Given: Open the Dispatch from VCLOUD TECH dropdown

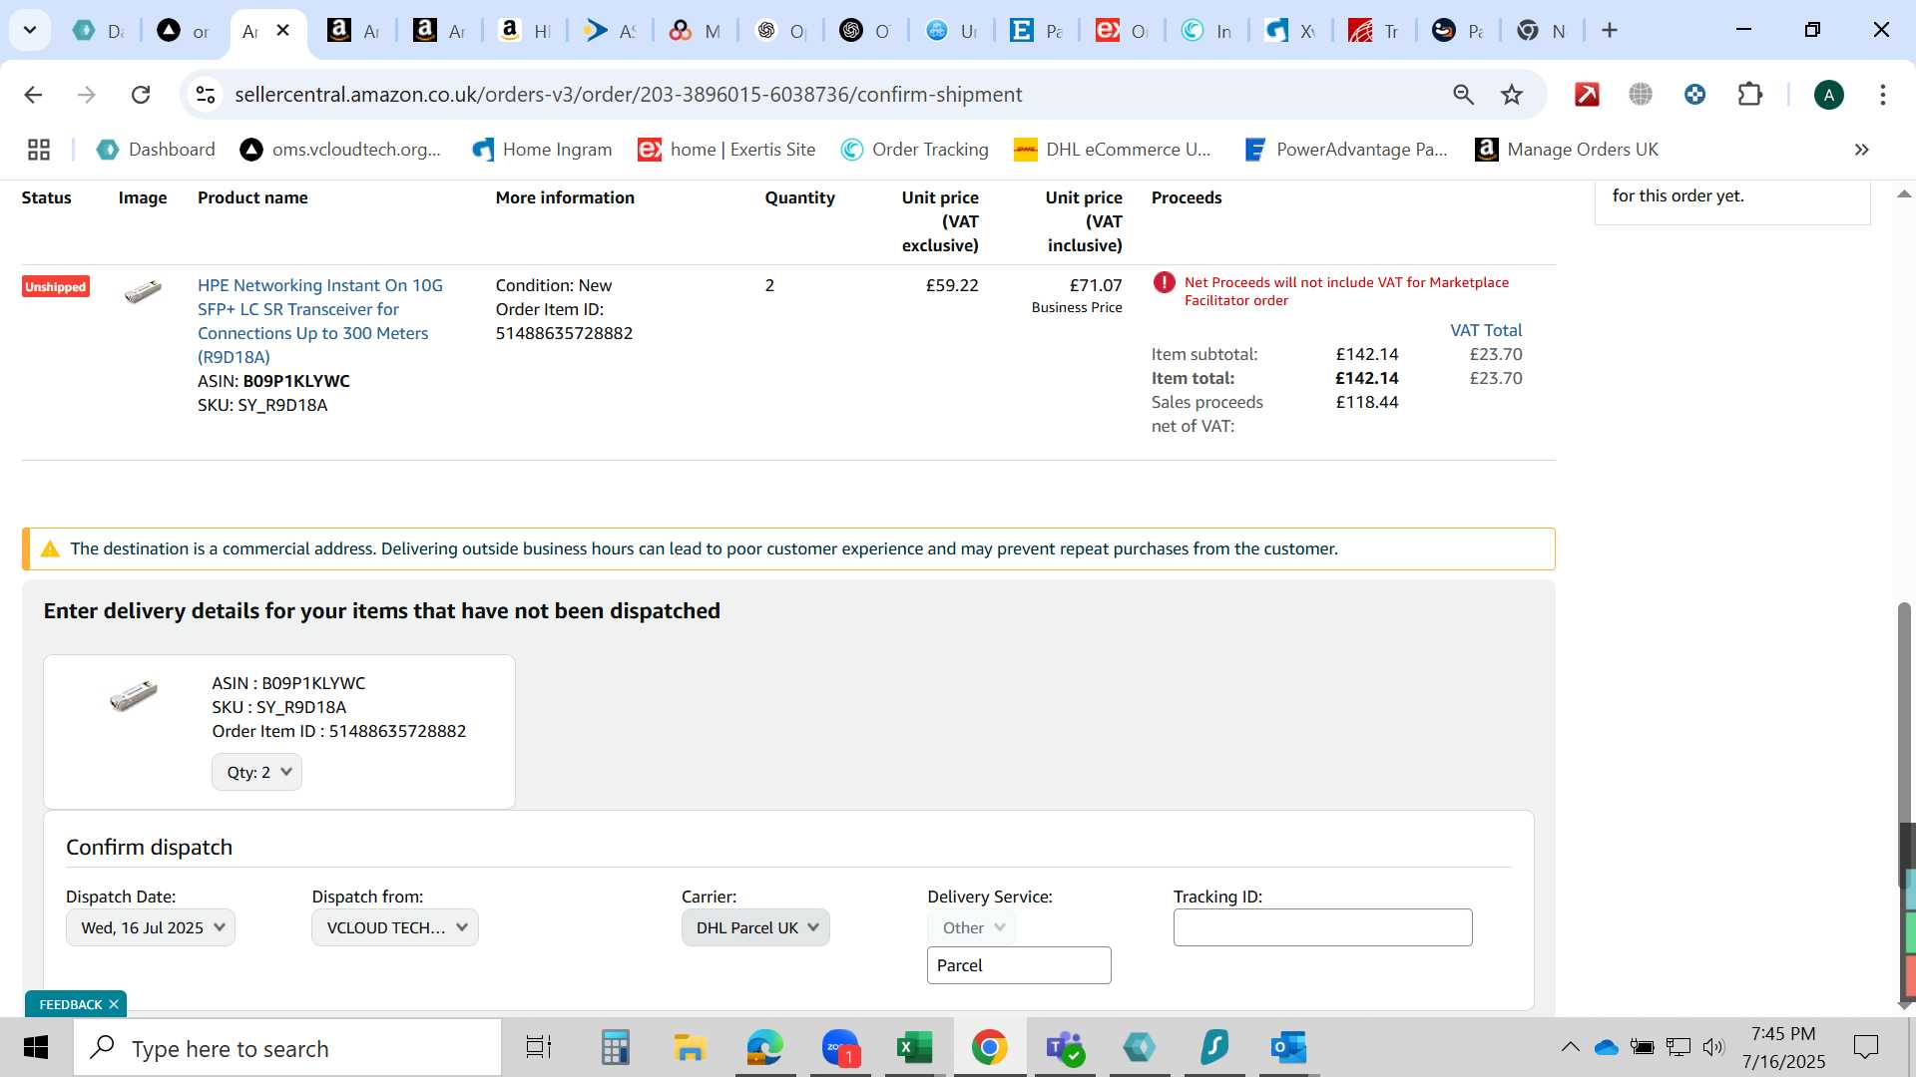Looking at the screenshot, I should coord(395,927).
